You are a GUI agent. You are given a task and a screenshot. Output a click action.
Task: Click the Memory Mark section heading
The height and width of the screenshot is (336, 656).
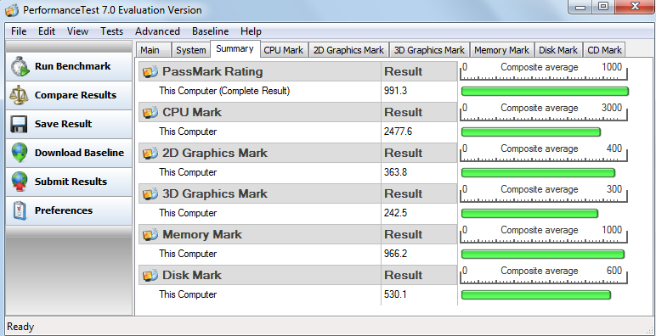[202, 235]
